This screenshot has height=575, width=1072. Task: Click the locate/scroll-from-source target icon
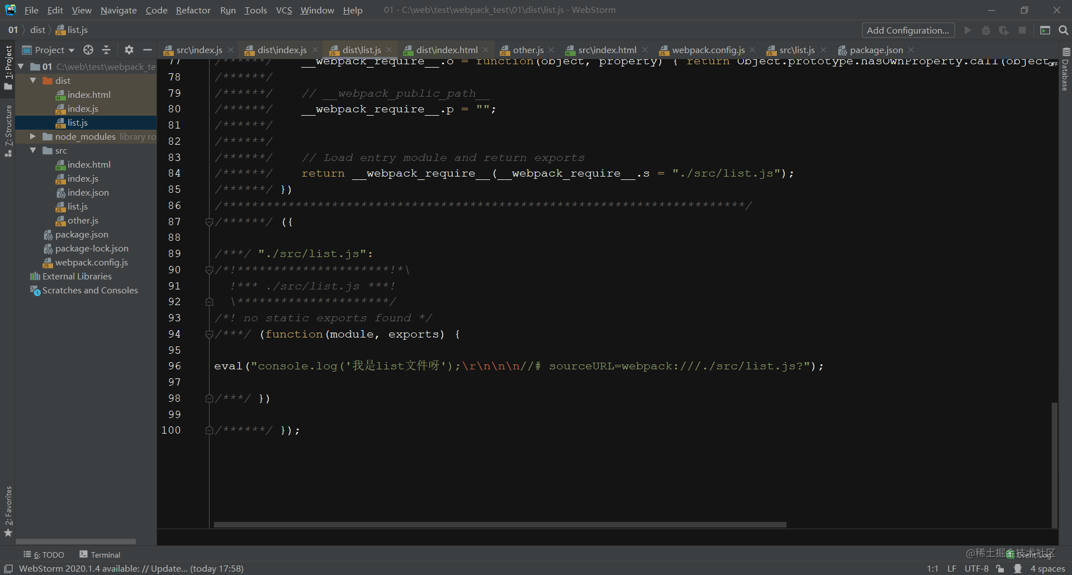tap(88, 50)
